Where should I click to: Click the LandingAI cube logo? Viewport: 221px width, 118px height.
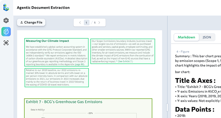pyautogui.click(x=6, y=7)
